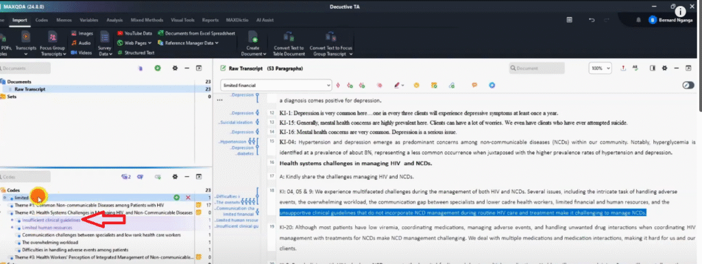The height and width of the screenshot is (264, 702).
Task: Select Theme #2 Health Systems Challenges code
Action: [x=104, y=213]
